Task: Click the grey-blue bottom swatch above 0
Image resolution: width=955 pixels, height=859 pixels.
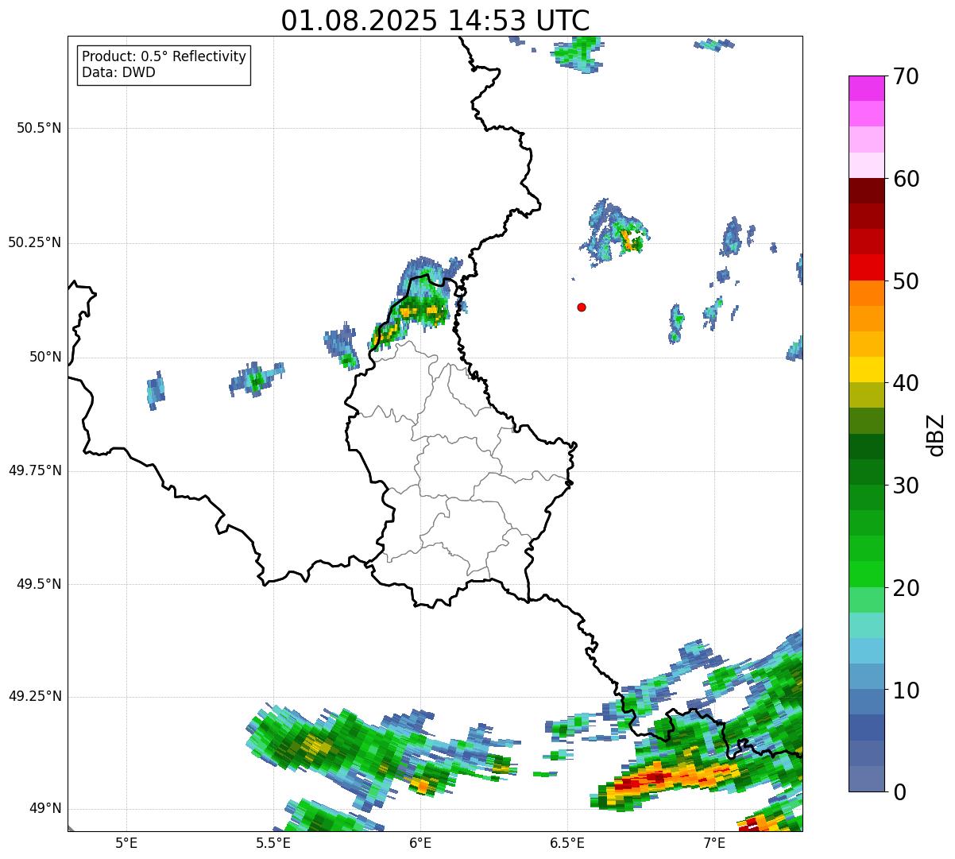Action: click(x=866, y=779)
